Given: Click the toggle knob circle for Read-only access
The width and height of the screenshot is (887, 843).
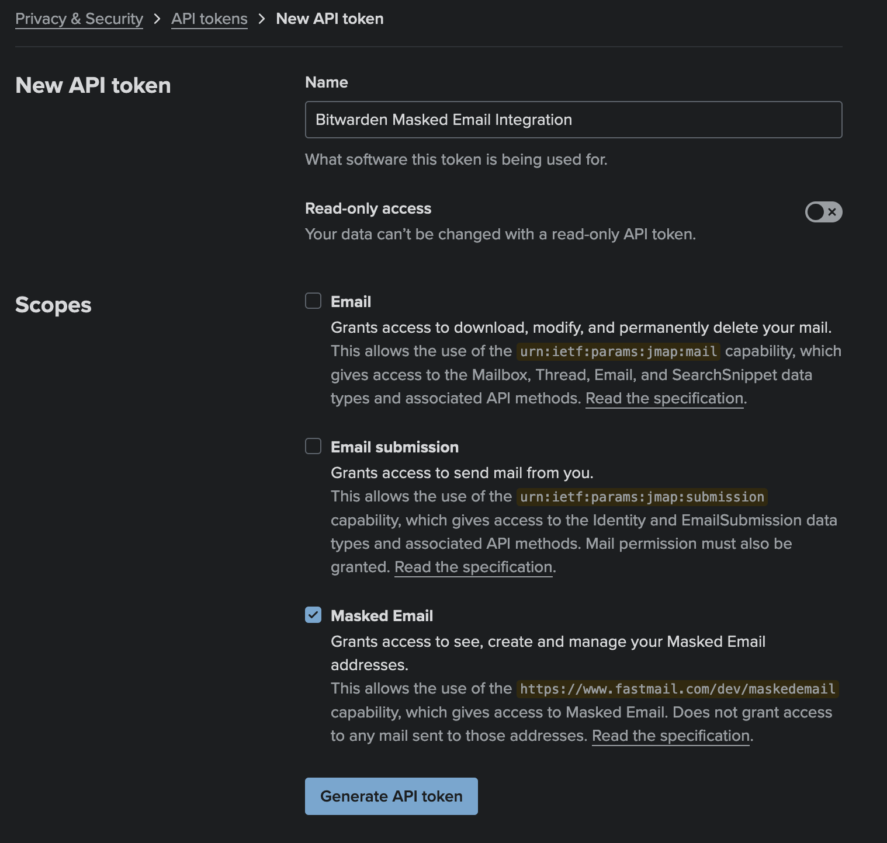Looking at the screenshot, I should [x=816, y=212].
